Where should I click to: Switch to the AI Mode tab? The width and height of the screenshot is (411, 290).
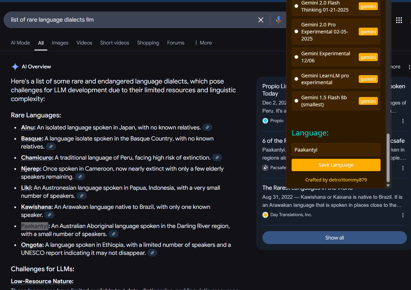click(x=20, y=43)
